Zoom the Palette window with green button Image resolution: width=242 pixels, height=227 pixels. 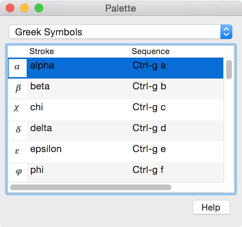pos(39,8)
